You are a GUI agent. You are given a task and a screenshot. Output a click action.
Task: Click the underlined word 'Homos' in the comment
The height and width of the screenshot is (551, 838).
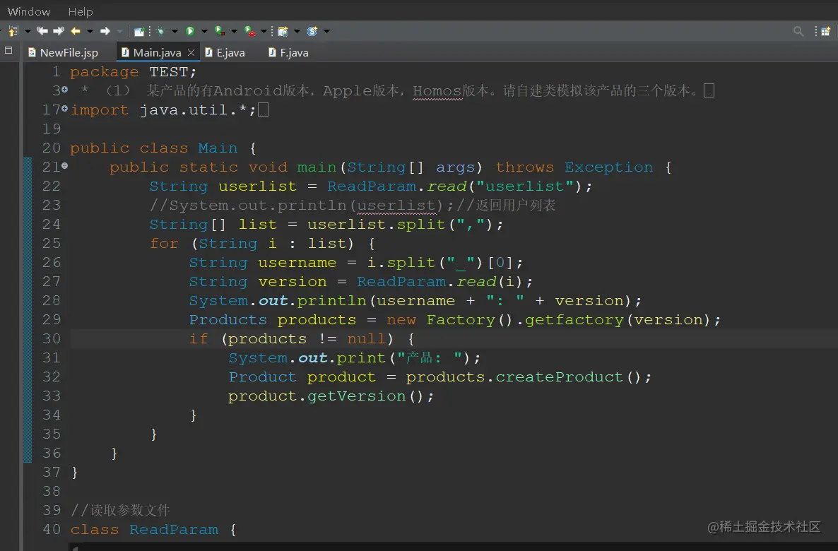click(437, 91)
